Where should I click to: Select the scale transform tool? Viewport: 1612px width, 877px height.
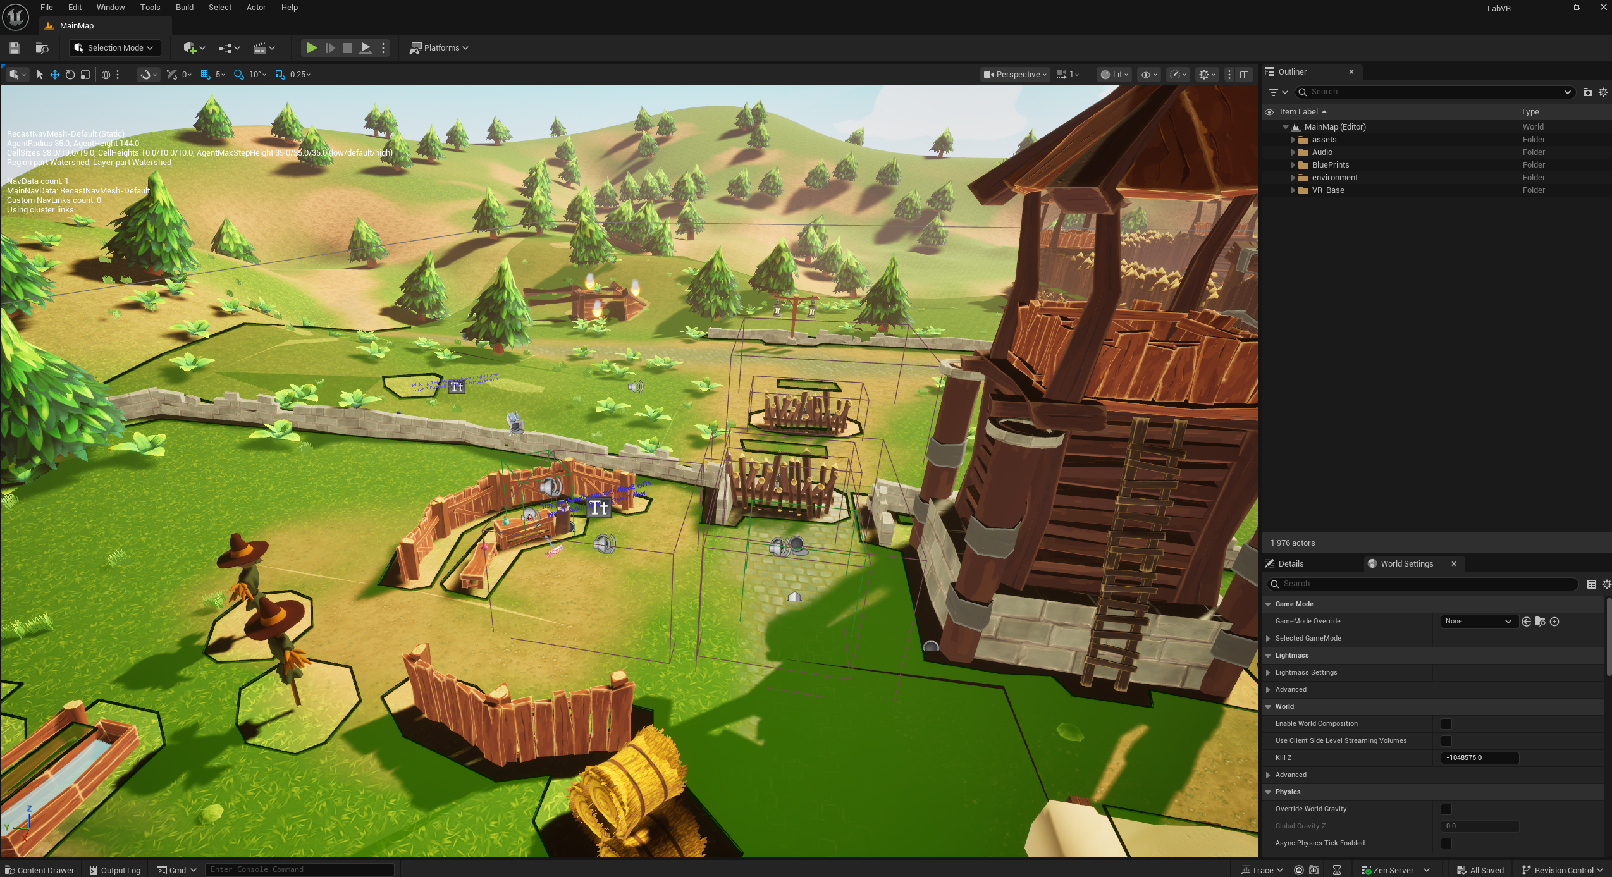[85, 75]
